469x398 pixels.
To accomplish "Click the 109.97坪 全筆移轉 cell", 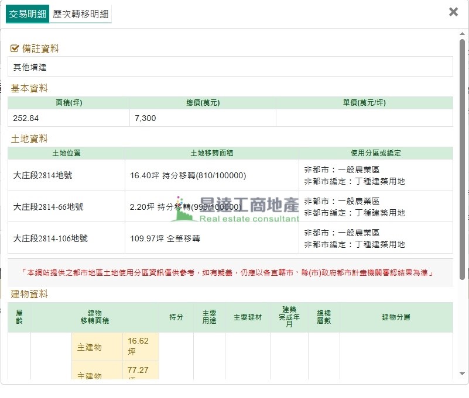I will point(211,238).
